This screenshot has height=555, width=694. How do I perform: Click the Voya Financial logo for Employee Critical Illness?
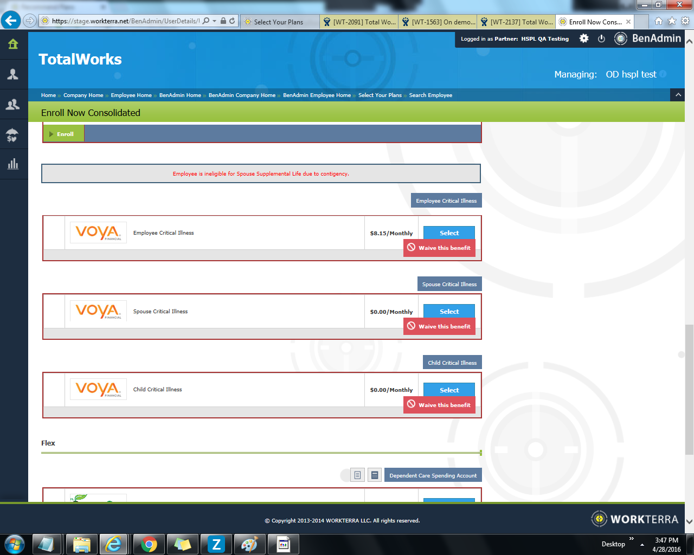pos(98,233)
